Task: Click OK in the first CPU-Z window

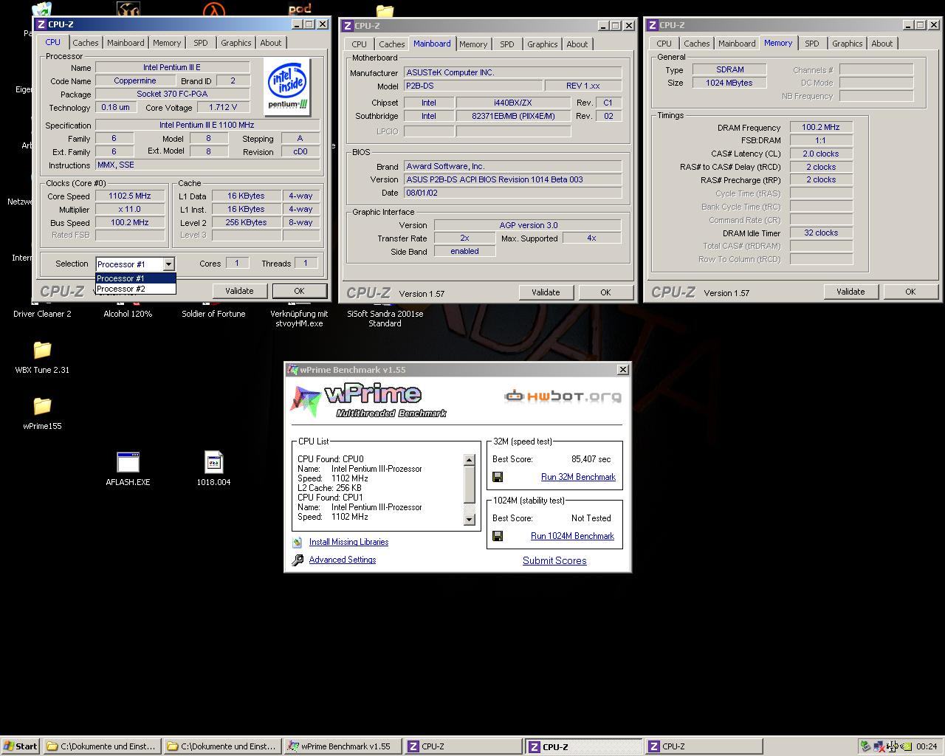Action: pos(299,291)
